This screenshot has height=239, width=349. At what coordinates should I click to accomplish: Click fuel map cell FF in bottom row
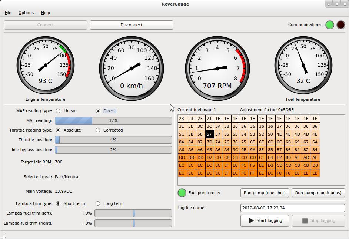tap(253, 173)
